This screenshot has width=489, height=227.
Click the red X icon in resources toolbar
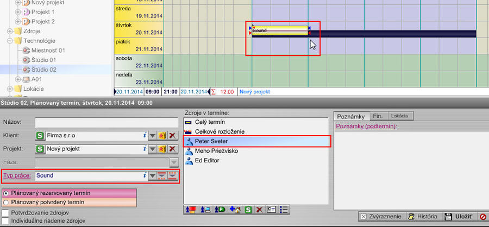pyautogui.click(x=259, y=209)
